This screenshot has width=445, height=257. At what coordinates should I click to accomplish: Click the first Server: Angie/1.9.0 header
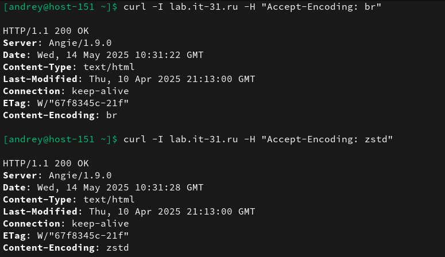[x=57, y=42]
